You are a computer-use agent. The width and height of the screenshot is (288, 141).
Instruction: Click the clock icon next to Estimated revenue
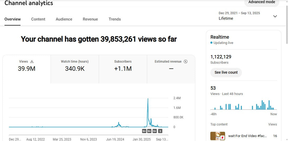(186, 62)
